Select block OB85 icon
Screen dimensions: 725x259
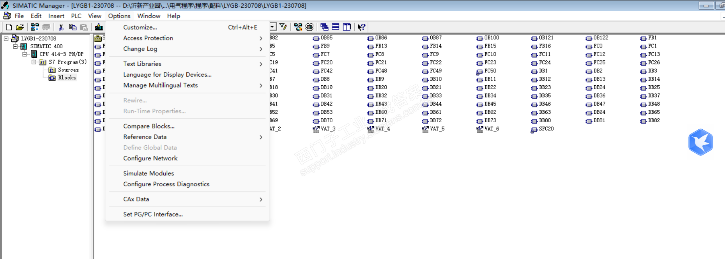coord(316,38)
